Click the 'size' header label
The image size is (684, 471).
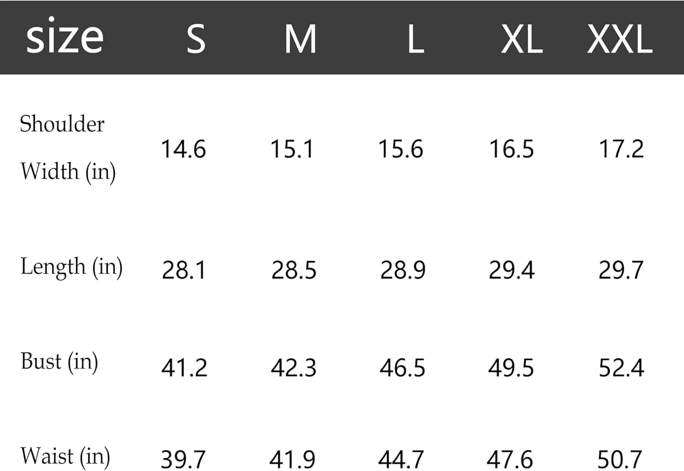point(65,37)
